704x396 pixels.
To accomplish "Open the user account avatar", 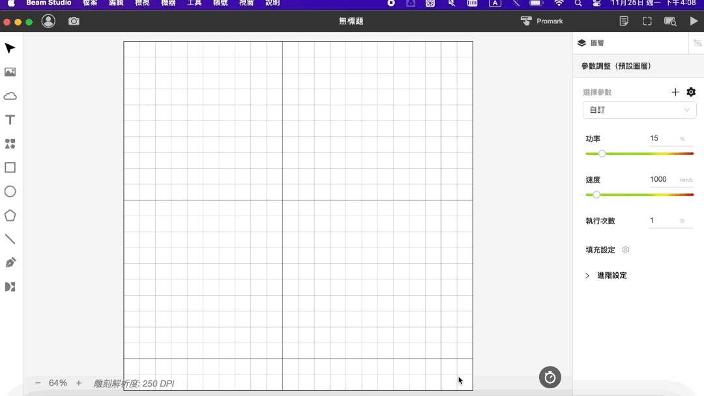I will click(x=48, y=21).
